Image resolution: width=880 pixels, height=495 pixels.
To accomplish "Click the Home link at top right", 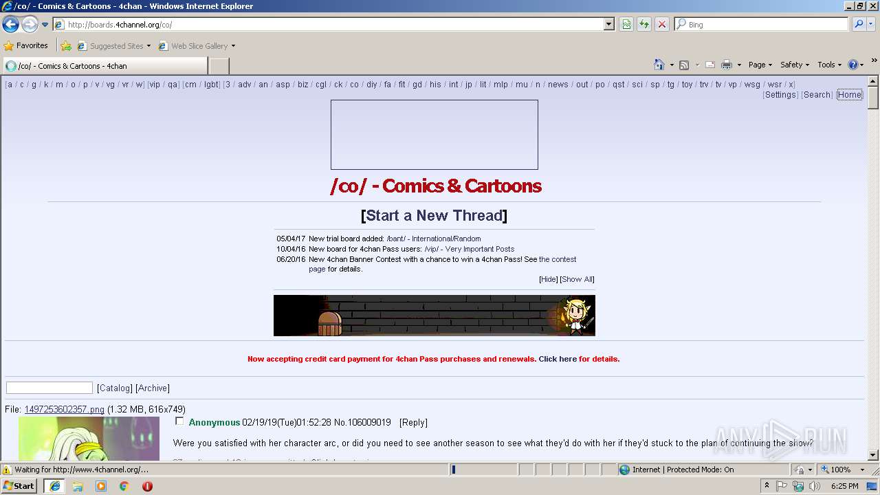I will [x=849, y=95].
